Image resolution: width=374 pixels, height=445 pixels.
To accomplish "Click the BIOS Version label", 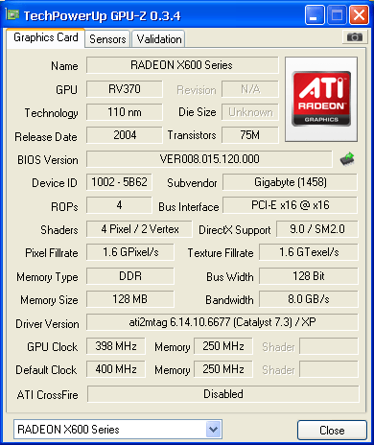I will point(48,159).
